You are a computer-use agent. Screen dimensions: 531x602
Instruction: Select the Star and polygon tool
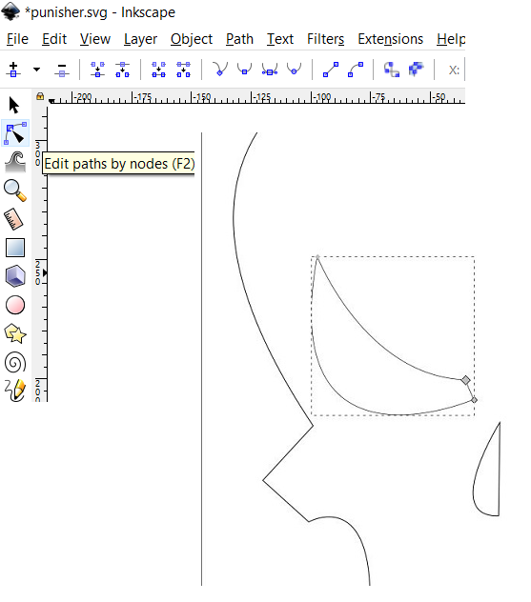click(x=15, y=333)
